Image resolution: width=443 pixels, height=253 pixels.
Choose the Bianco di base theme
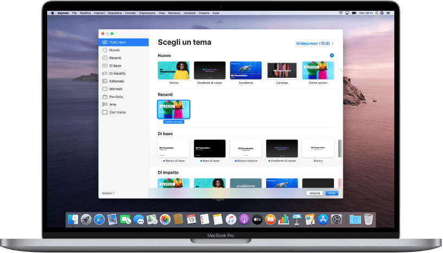click(x=174, y=149)
